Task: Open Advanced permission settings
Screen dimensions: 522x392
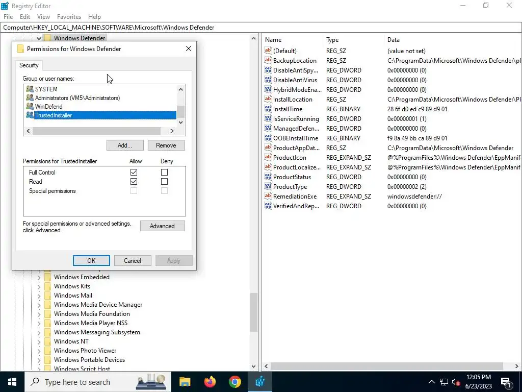Action: pyautogui.click(x=162, y=226)
